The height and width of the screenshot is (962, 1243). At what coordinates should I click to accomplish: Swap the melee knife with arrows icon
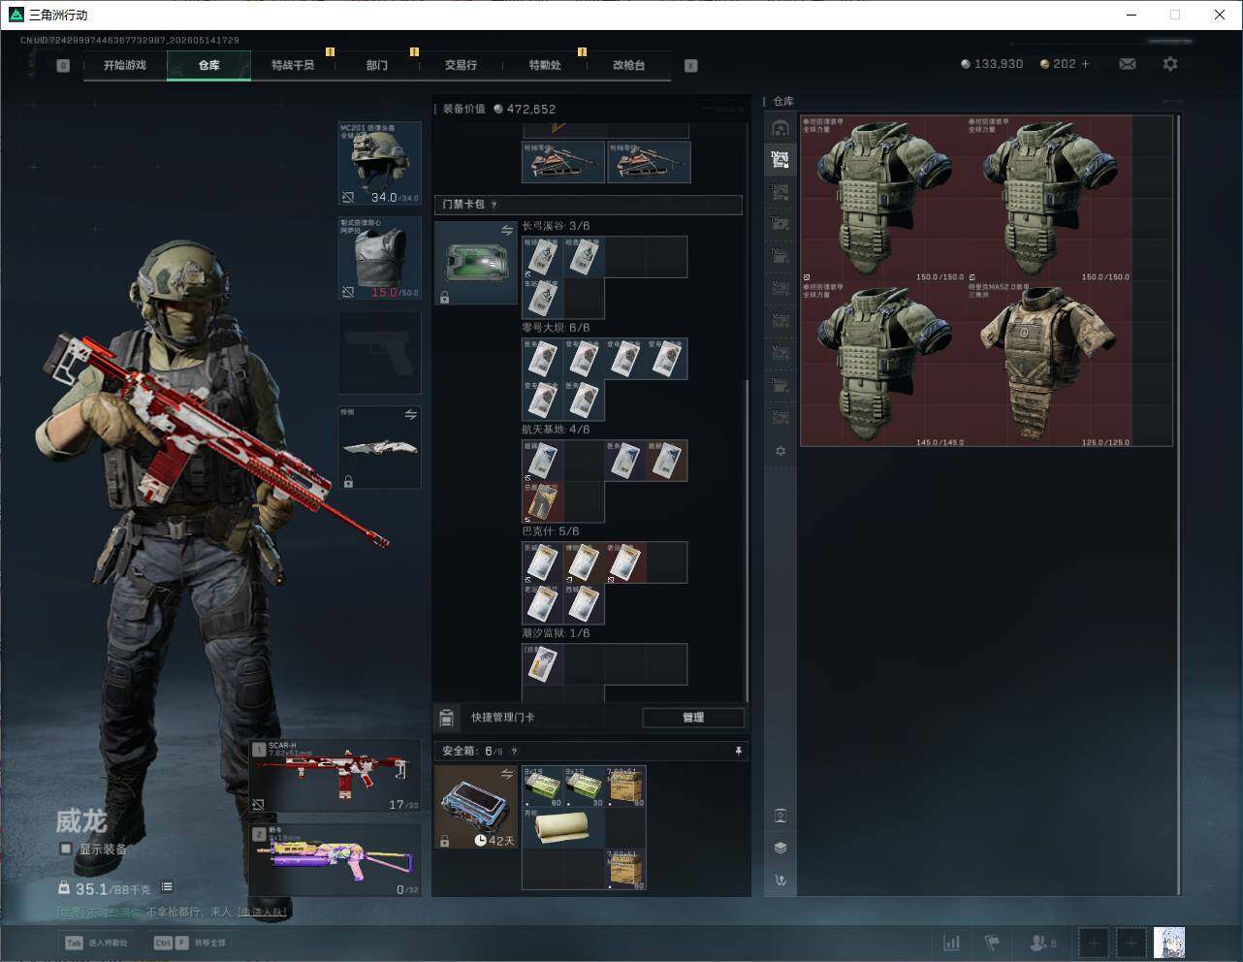point(411,415)
